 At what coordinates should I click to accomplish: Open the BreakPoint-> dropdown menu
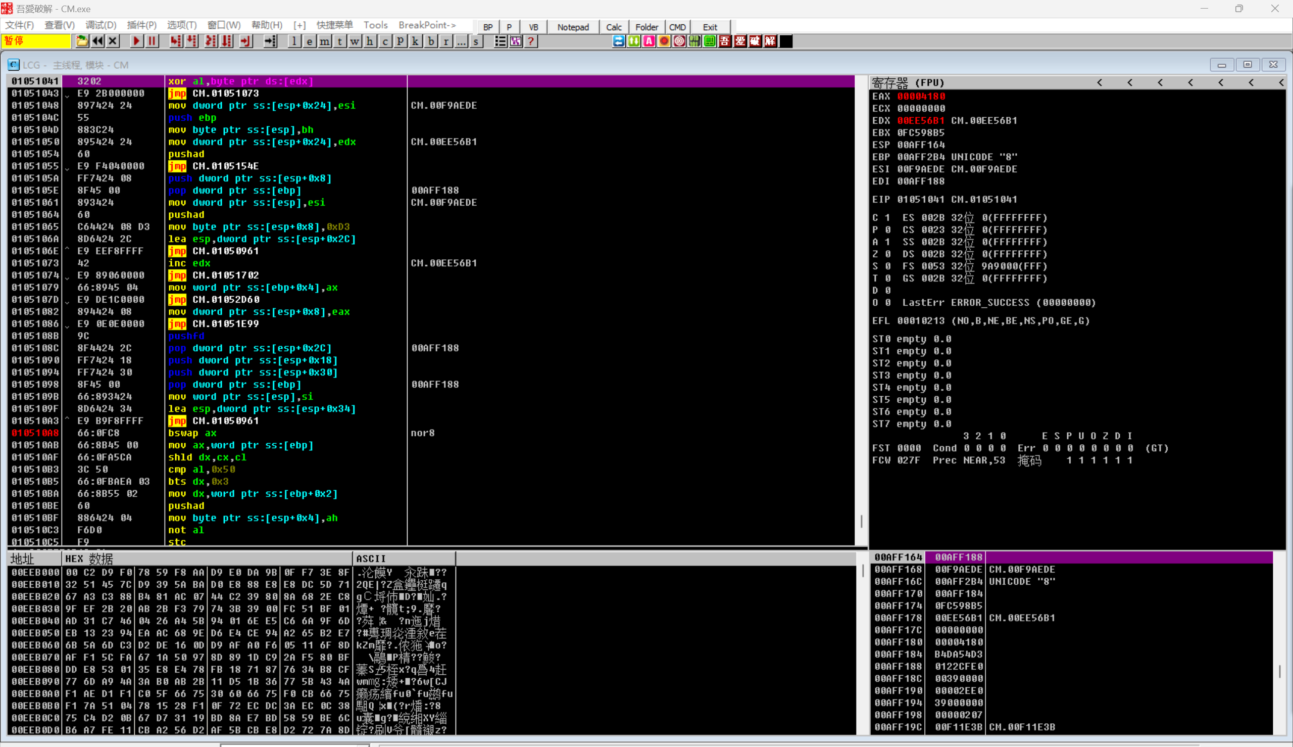coord(427,25)
